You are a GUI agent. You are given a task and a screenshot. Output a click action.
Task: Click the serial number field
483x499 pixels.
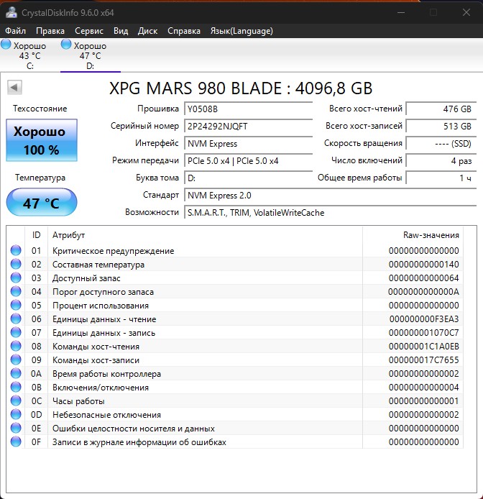point(249,126)
